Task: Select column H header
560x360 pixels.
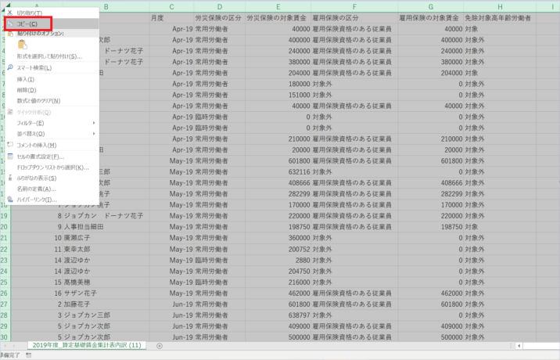Action: pos(500,7)
